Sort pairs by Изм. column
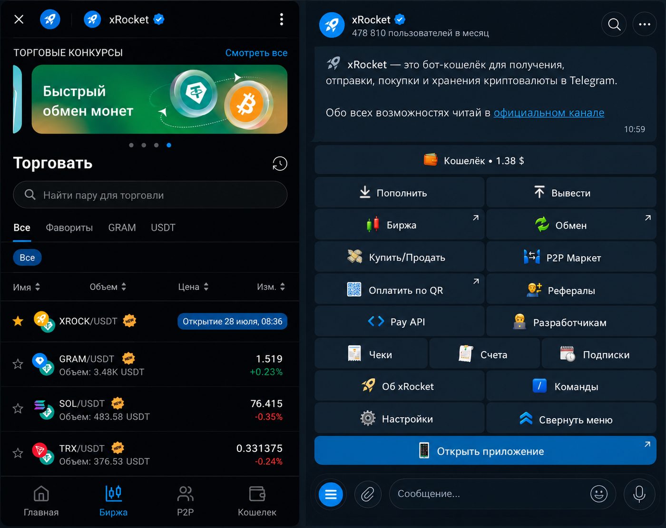Image resolution: width=666 pixels, height=528 pixels. pyautogui.click(x=271, y=287)
